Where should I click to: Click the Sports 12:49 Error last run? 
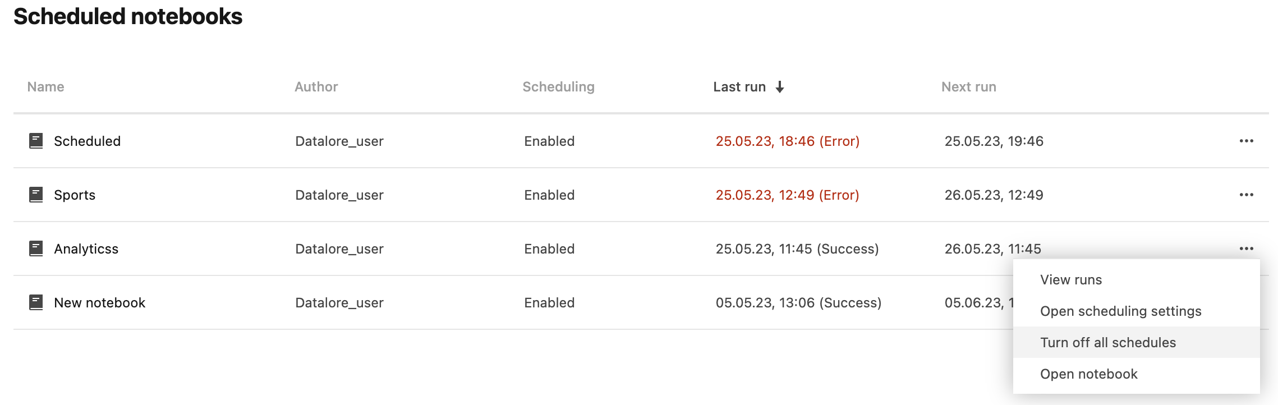tap(787, 195)
